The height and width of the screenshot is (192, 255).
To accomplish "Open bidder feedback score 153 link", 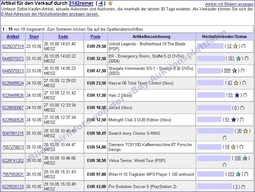I will (x=231, y=174).
